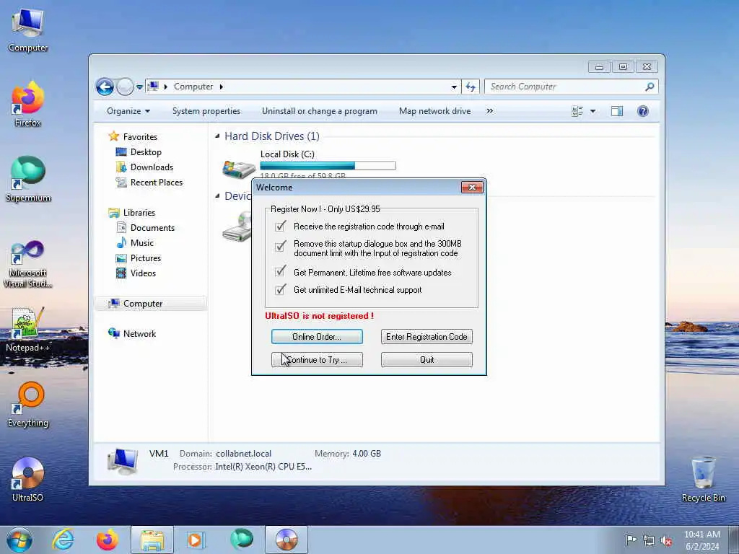Select the UltraISO desktop shortcut
This screenshot has width=739, height=554.
tap(28, 480)
